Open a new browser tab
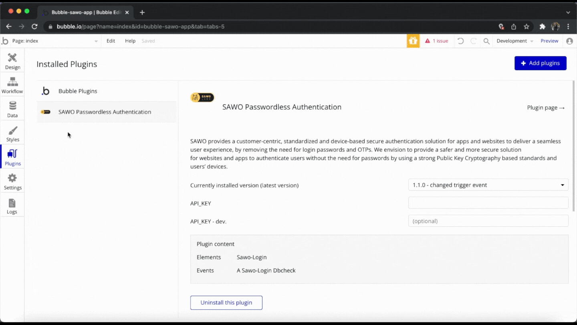The height and width of the screenshot is (325, 577). [x=142, y=12]
